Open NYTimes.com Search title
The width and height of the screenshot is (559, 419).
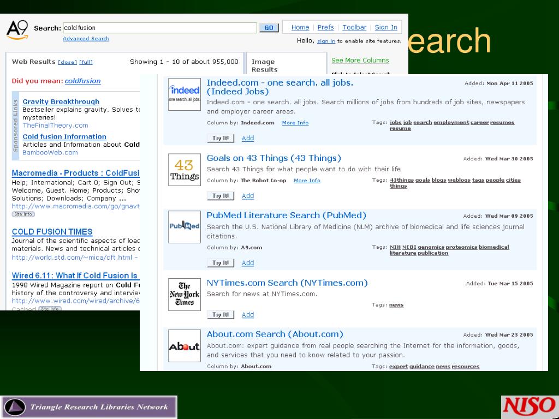tap(287, 283)
